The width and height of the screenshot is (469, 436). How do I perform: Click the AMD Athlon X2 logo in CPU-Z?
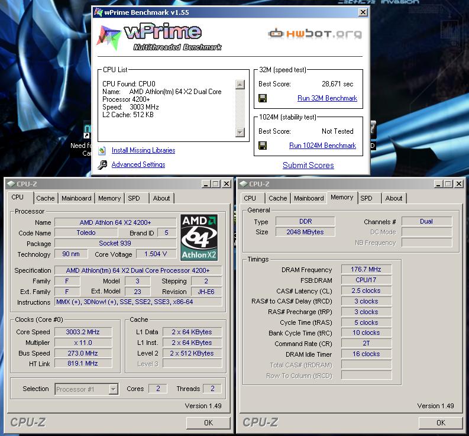(199, 237)
